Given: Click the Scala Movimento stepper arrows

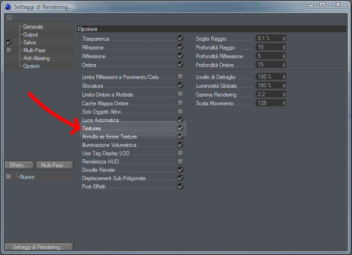Looking at the screenshot, I should pyautogui.click(x=284, y=103).
